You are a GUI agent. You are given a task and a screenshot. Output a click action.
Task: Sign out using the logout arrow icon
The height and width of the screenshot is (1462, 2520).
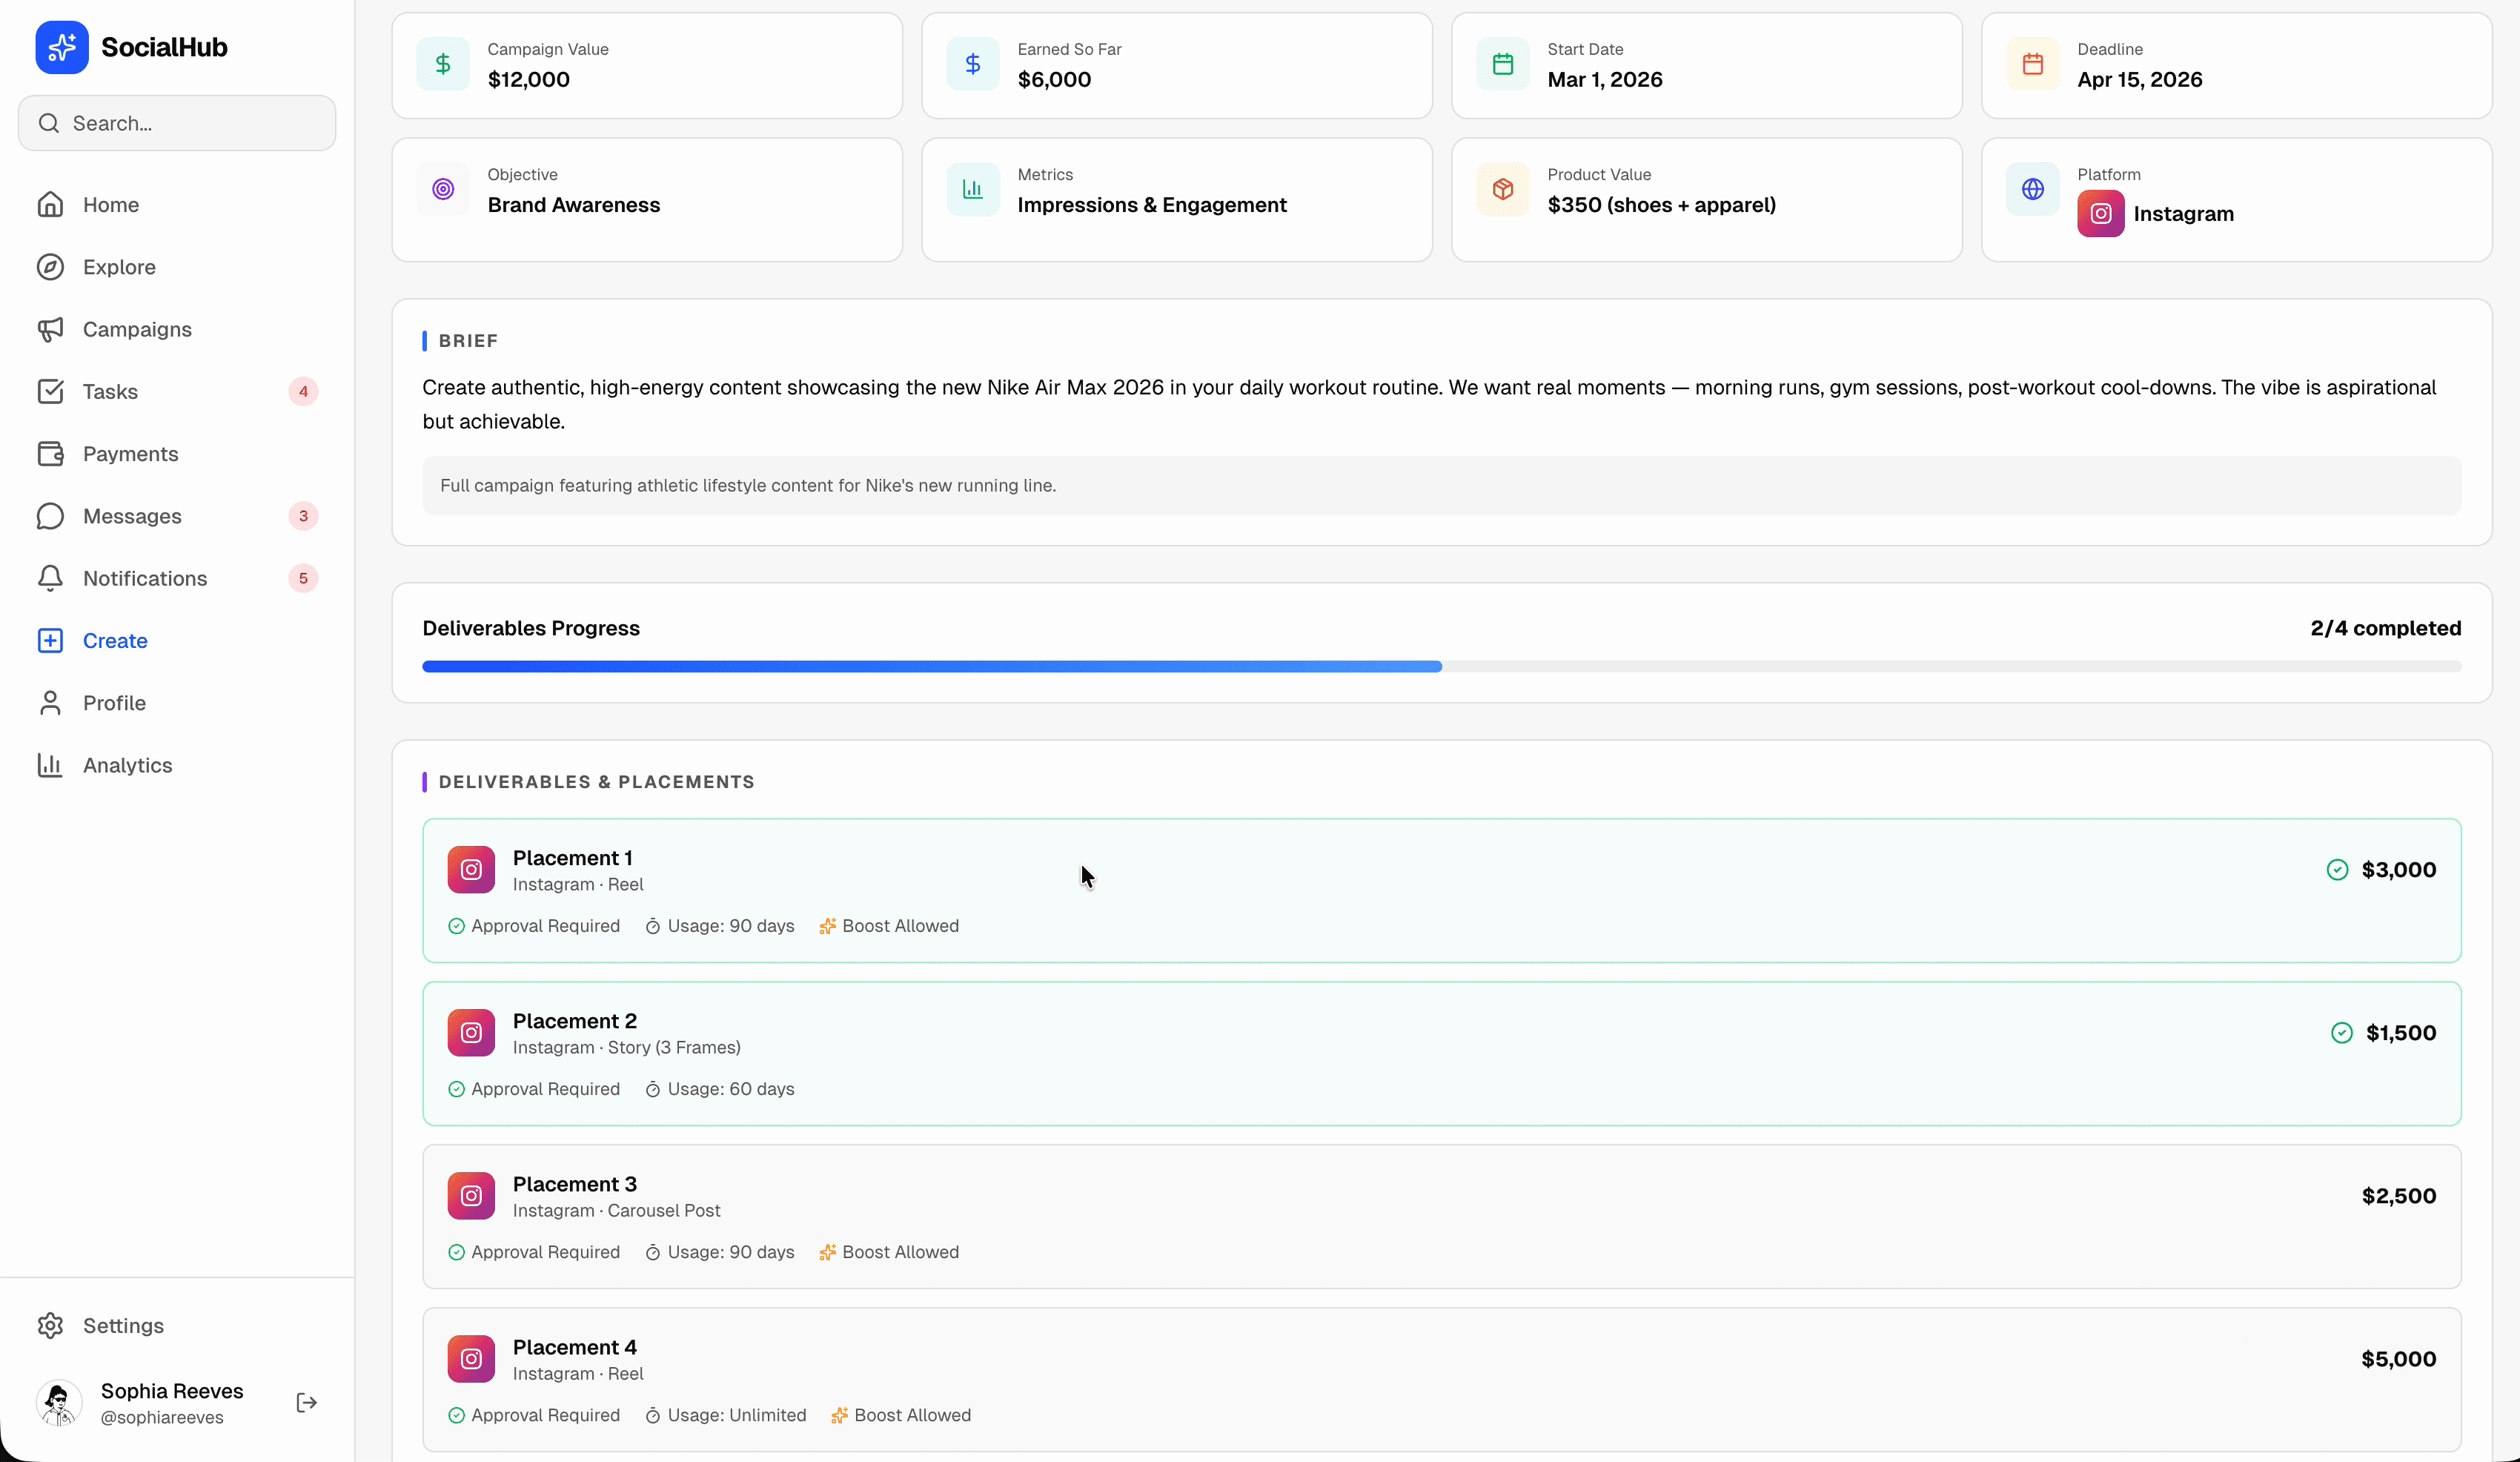coord(306,1402)
